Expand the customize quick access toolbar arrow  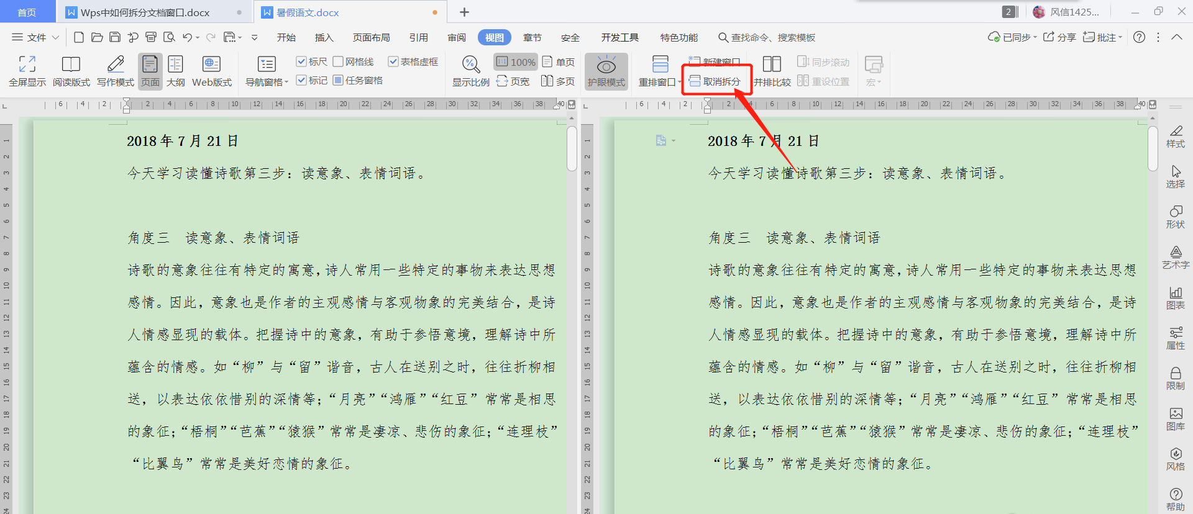[x=254, y=37]
